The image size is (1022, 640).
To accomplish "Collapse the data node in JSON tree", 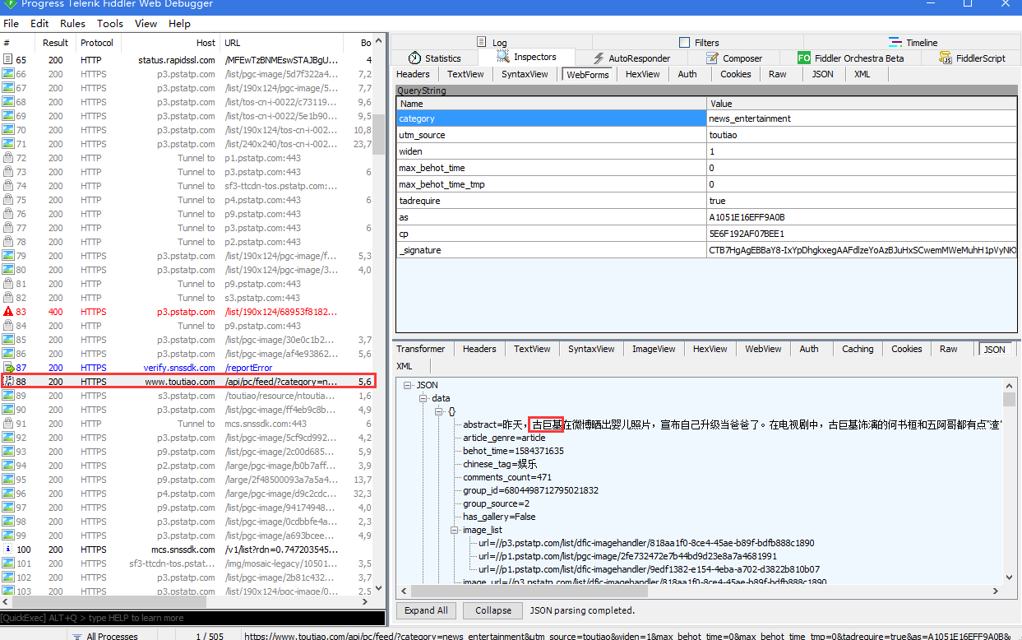I will coord(424,398).
